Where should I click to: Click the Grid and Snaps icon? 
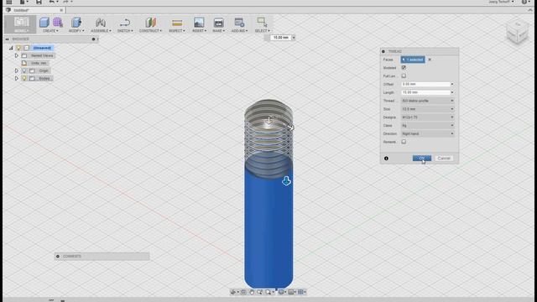coord(291,292)
